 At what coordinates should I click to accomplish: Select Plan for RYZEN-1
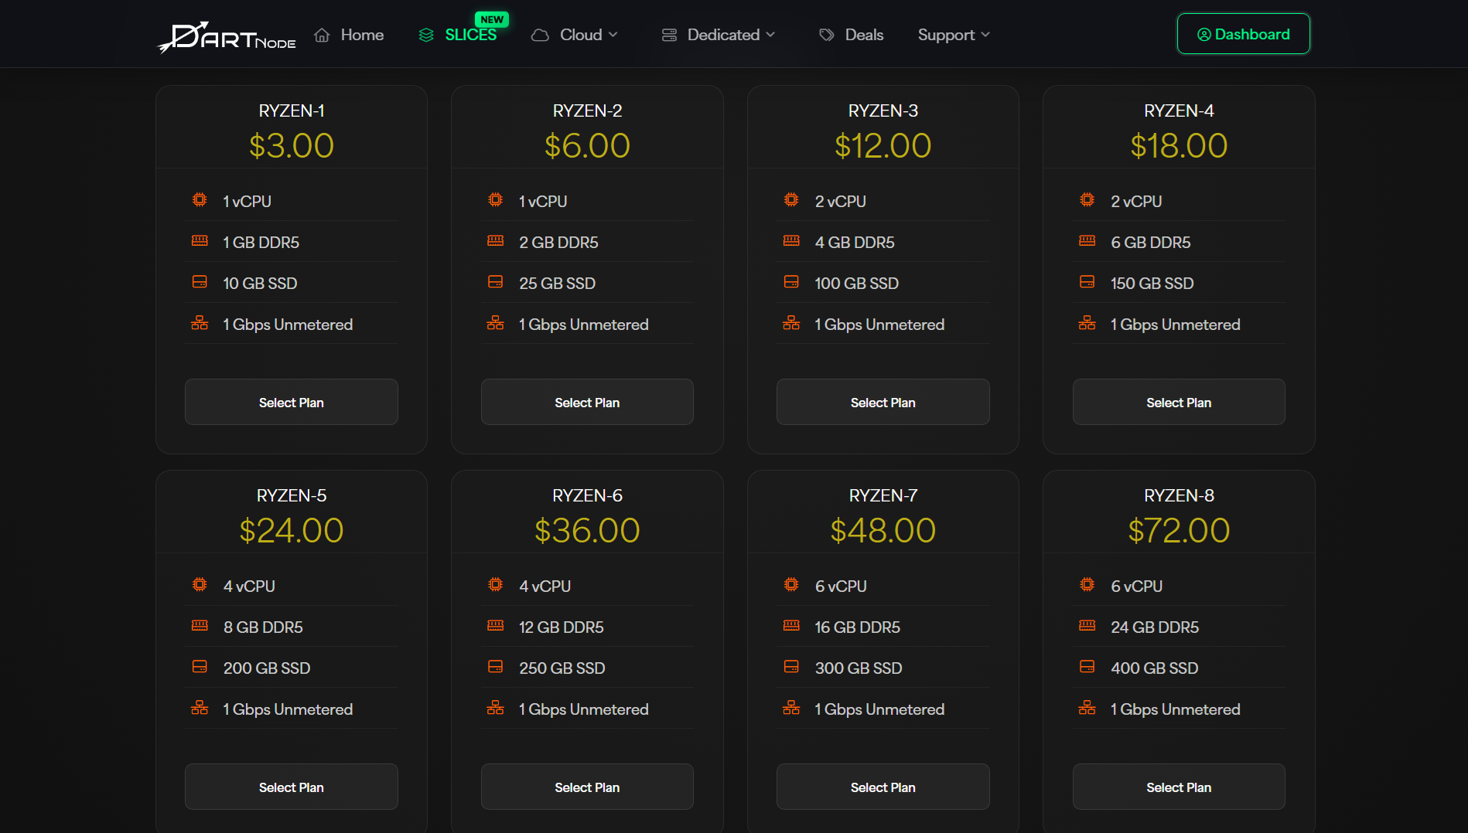(292, 402)
